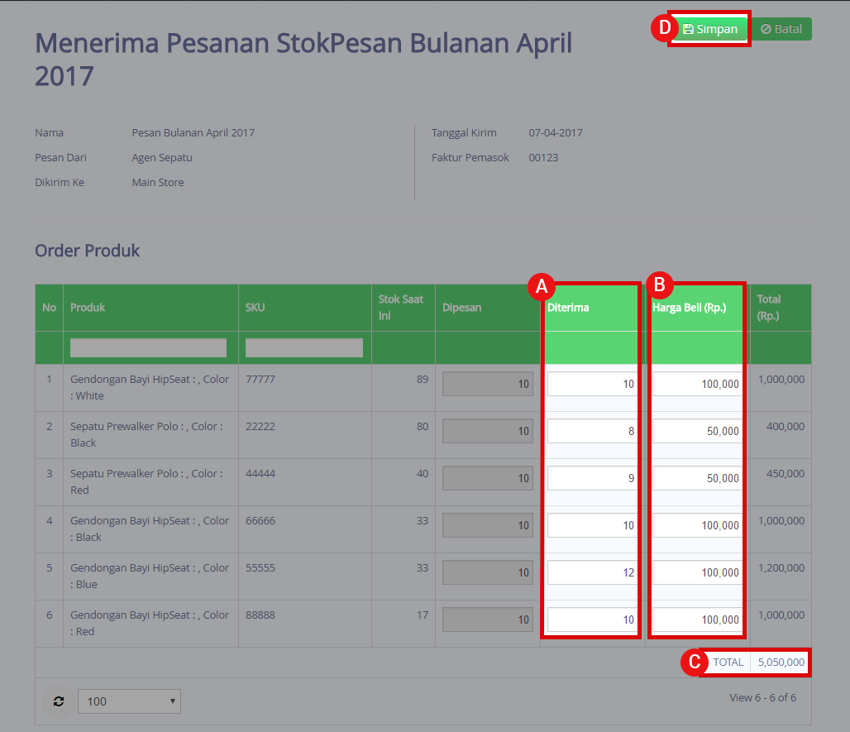Image resolution: width=850 pixels, height=732 pixels.
Task: Click Harga Beli field for SKU 44444
Action: pos(697,478)
